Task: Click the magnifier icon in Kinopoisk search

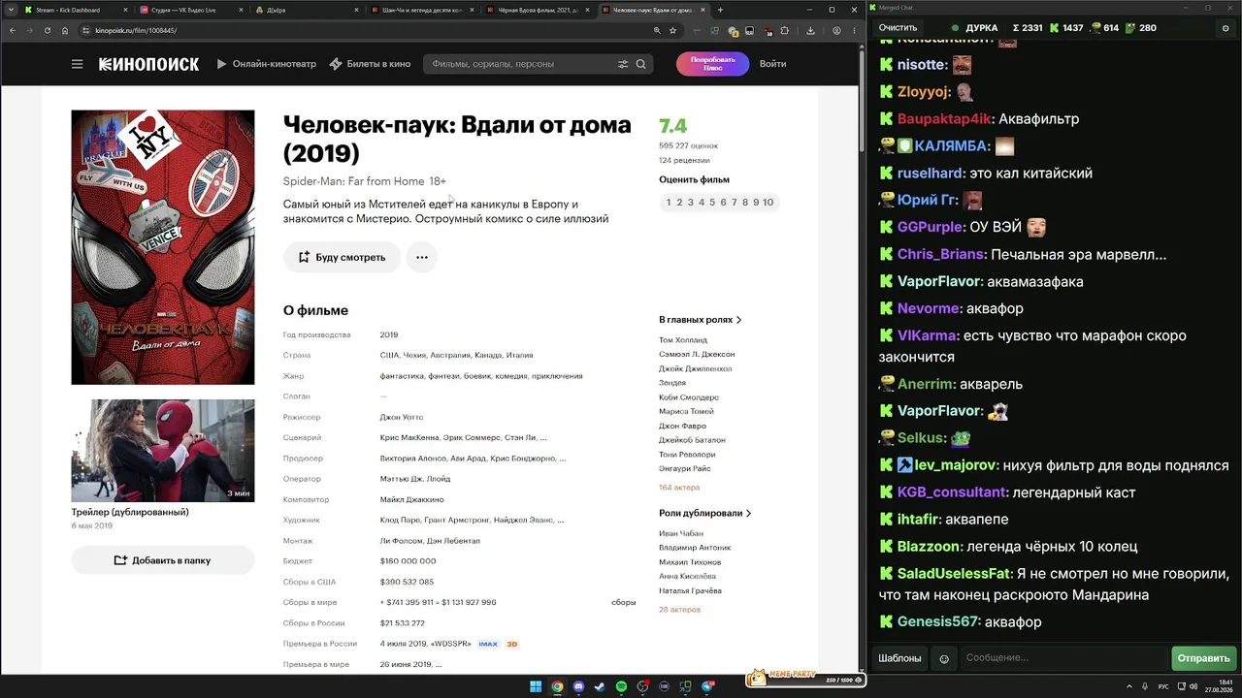Action: pos(640,64)
